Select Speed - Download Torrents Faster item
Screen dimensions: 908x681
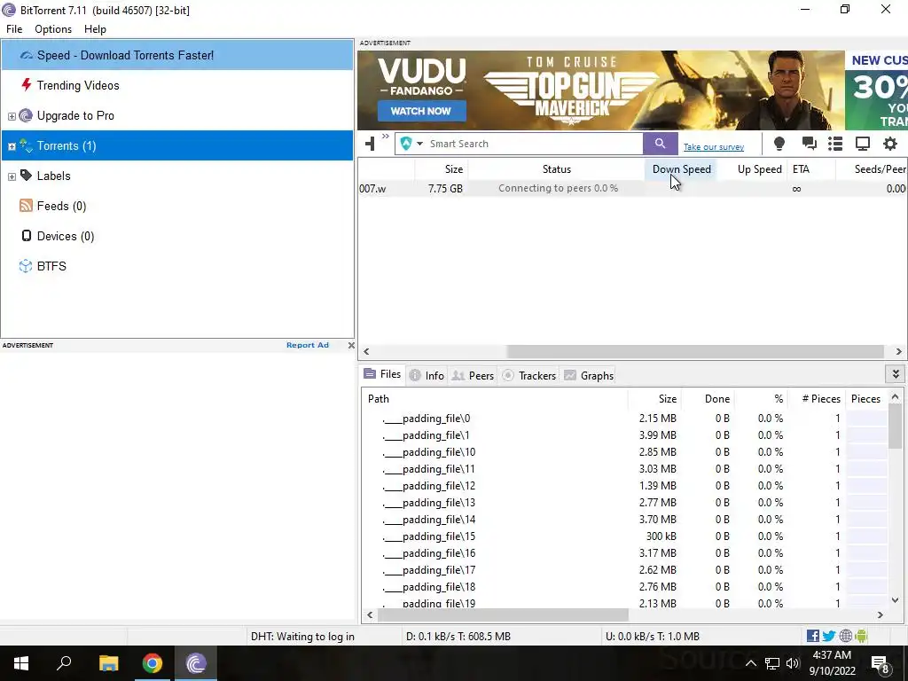177,55
